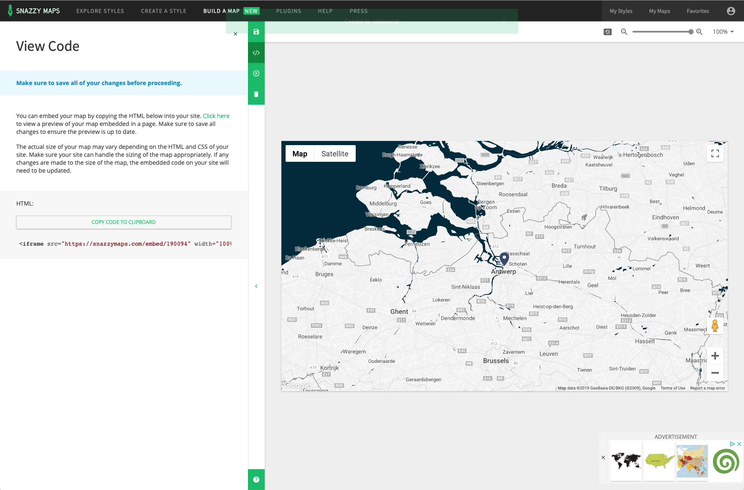The width and height of the screenshot is (744, 490).
Task: Click Copy Code to Clipboard button
Action: tap(124, 222)
